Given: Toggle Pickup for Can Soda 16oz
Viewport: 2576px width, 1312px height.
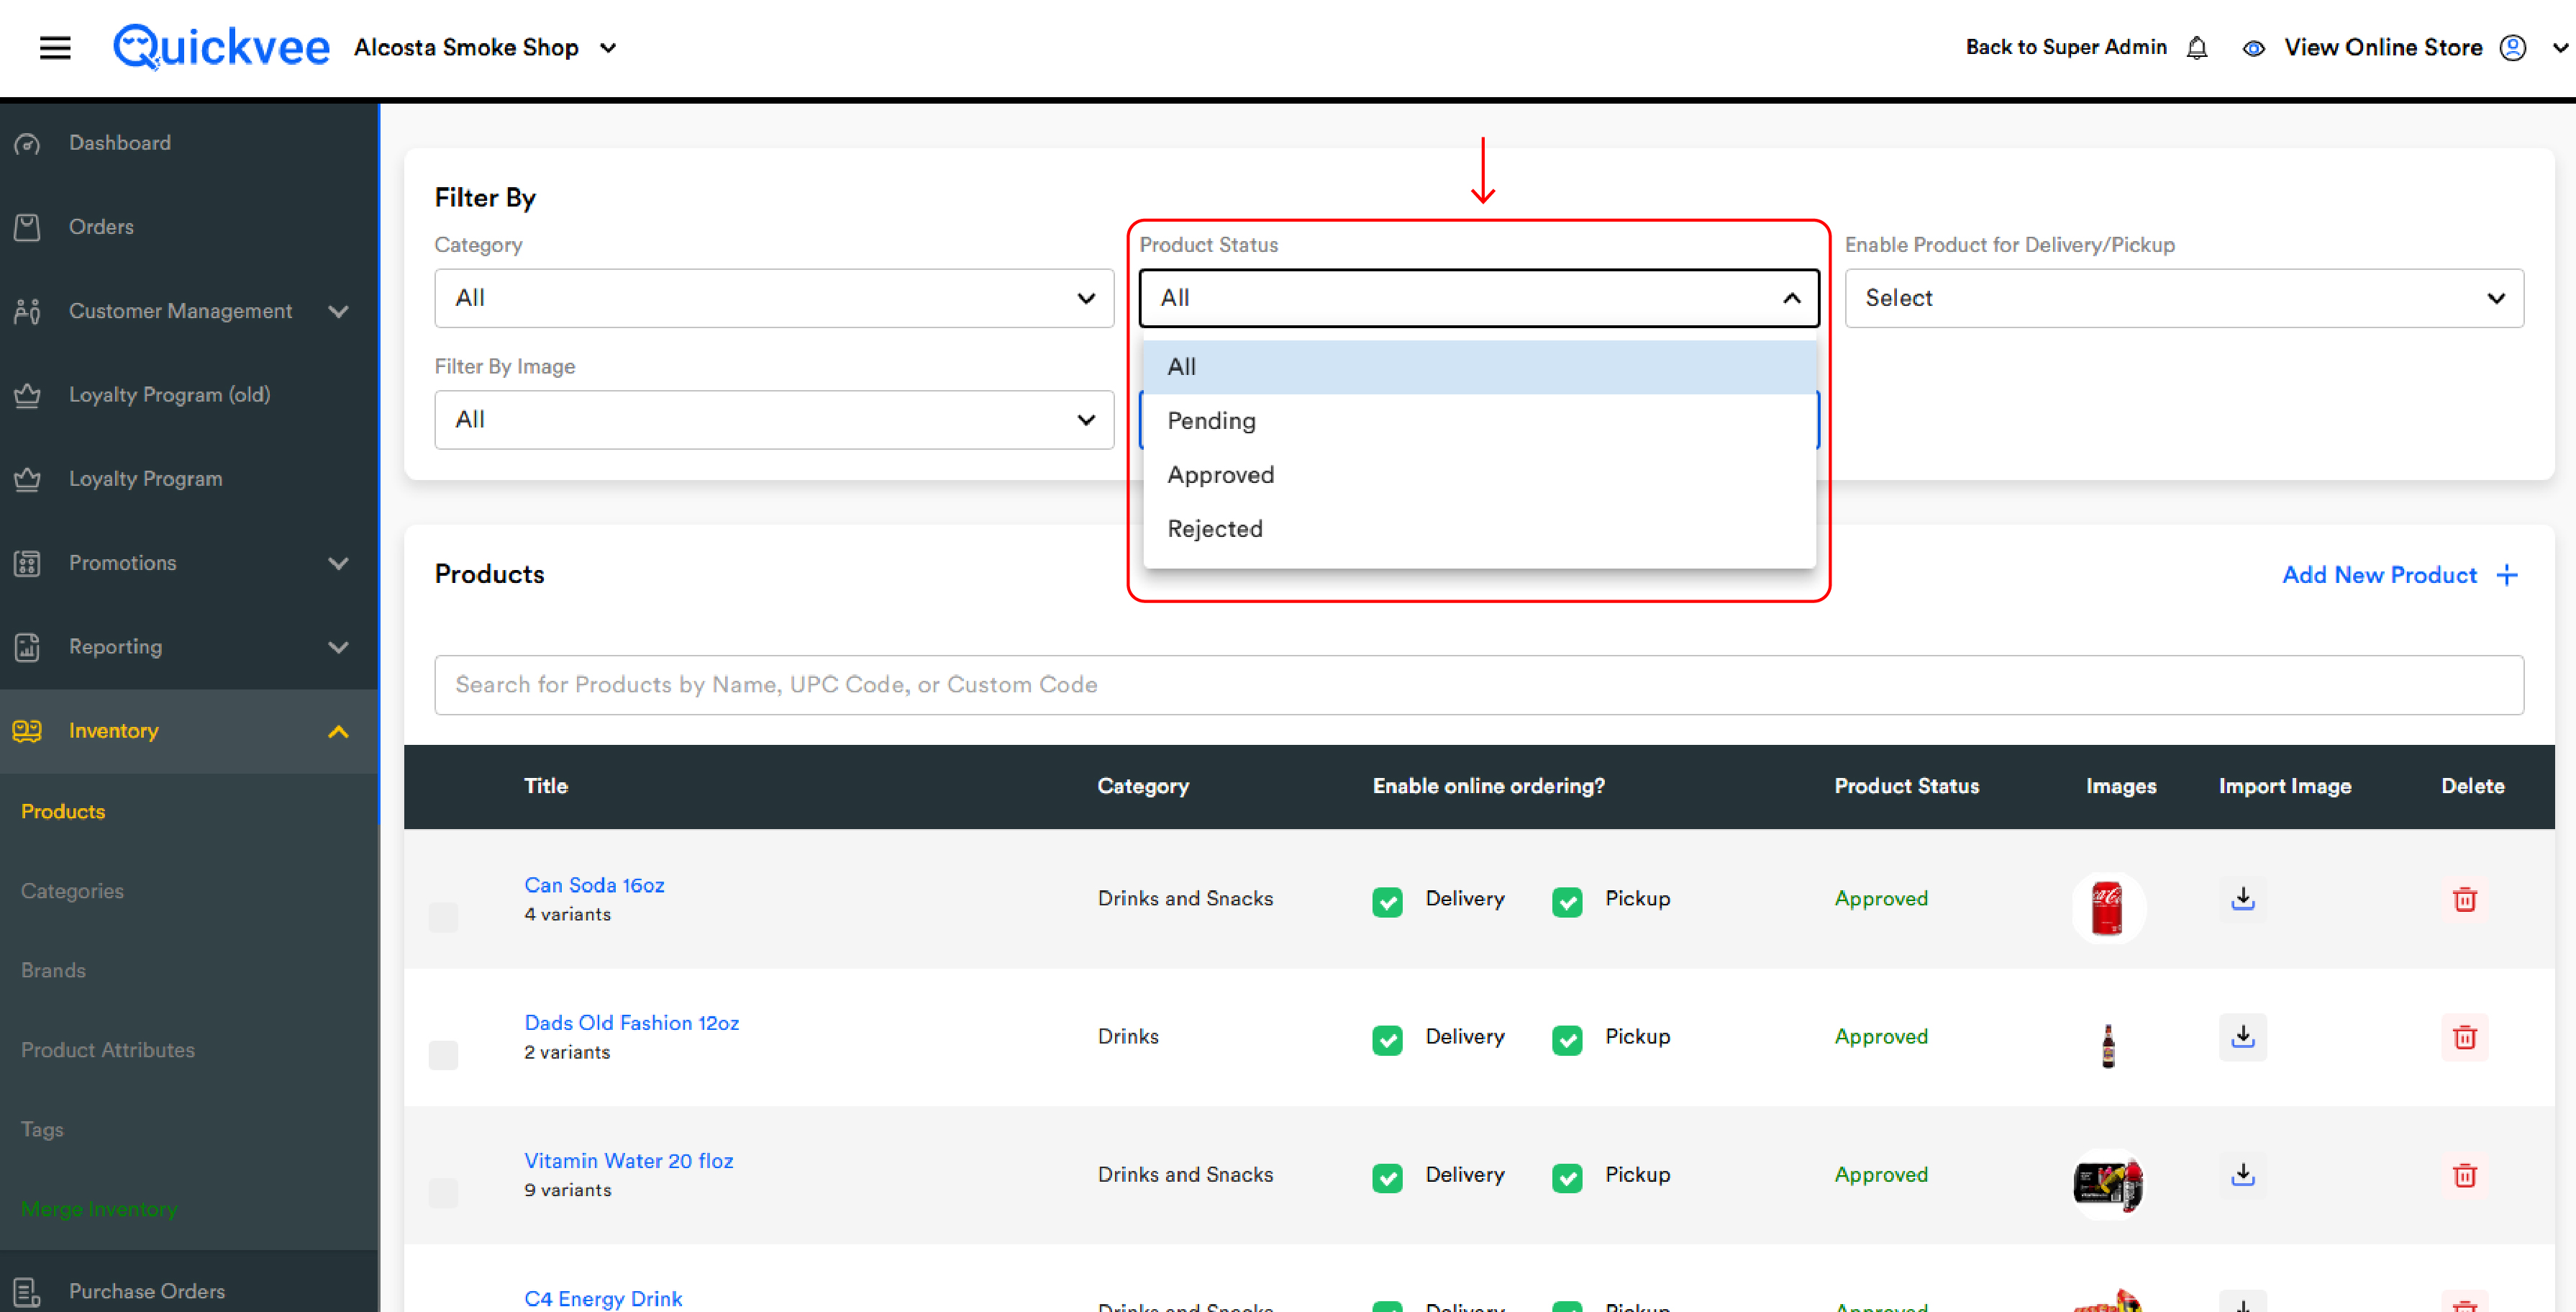Looking at the screenshot, I should pos(1567,902).
